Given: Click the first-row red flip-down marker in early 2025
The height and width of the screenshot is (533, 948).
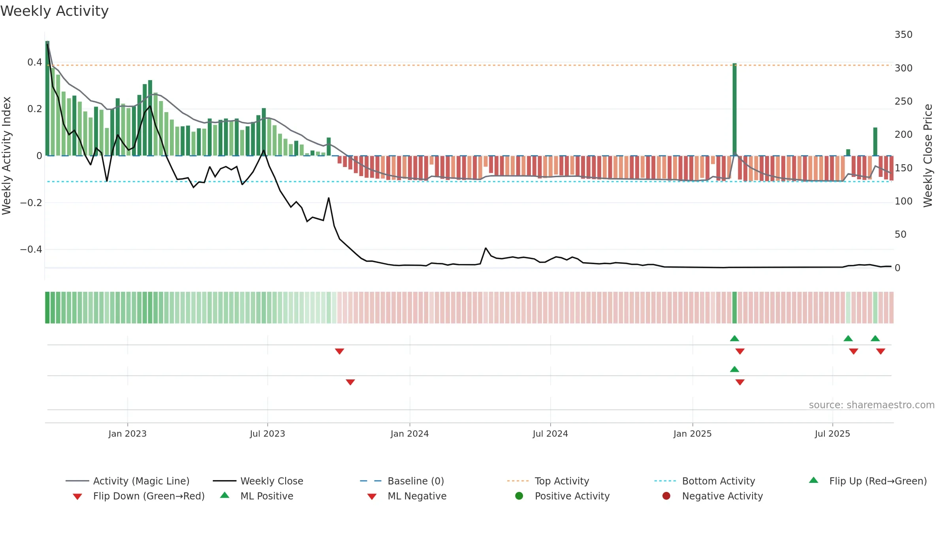Looking at the screenshot, I should pos(740,351).
